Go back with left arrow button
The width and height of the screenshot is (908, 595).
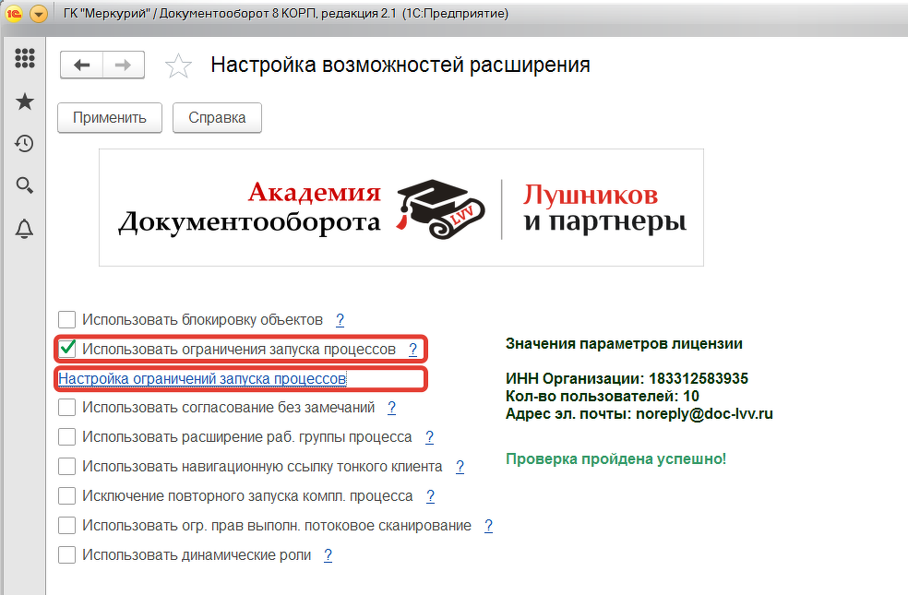[81, 65]
